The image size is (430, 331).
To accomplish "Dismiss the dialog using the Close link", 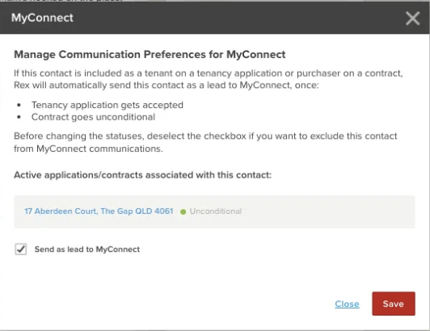I will click(x=347, y=304).
